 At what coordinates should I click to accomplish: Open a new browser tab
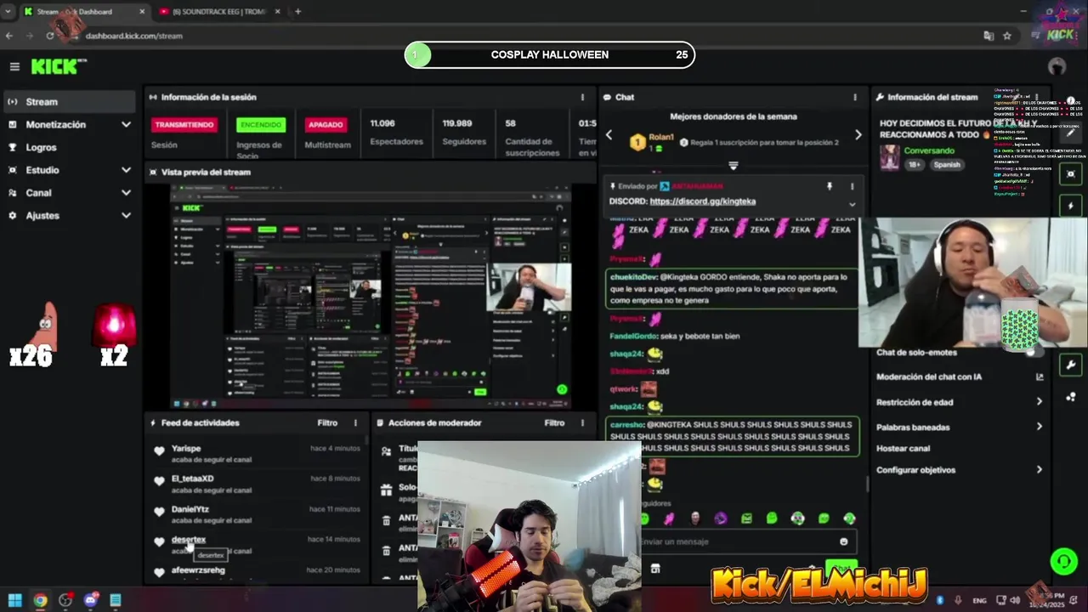[297, 12]
